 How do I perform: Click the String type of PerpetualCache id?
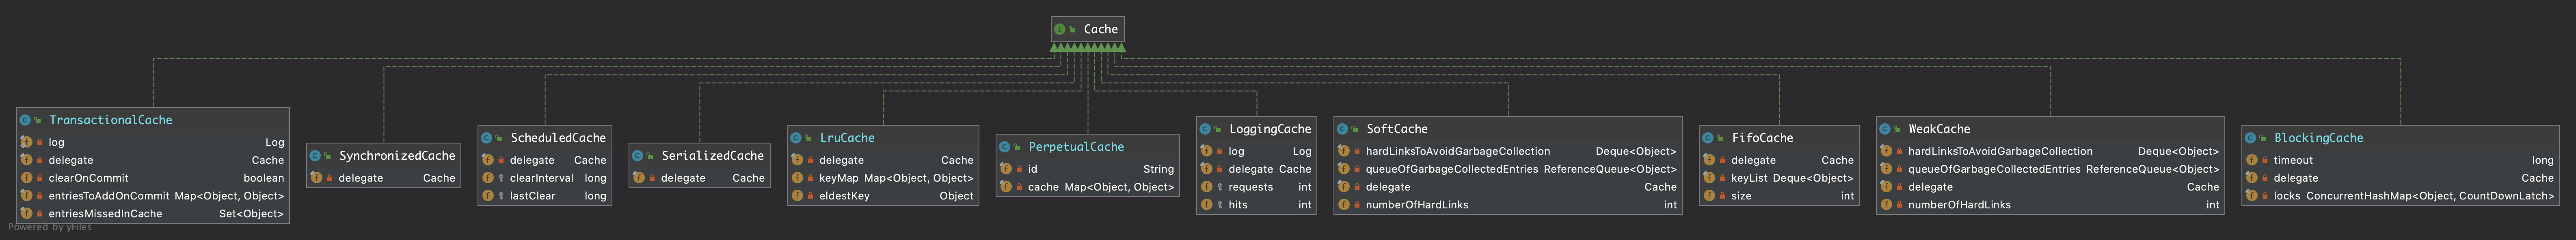(x=1158, y=169)
